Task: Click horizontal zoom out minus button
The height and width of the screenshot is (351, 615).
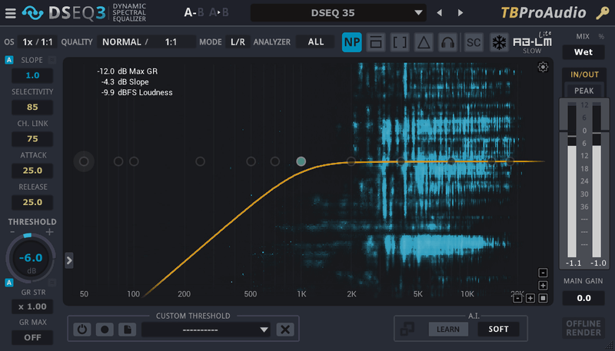Action: [517, 298]
